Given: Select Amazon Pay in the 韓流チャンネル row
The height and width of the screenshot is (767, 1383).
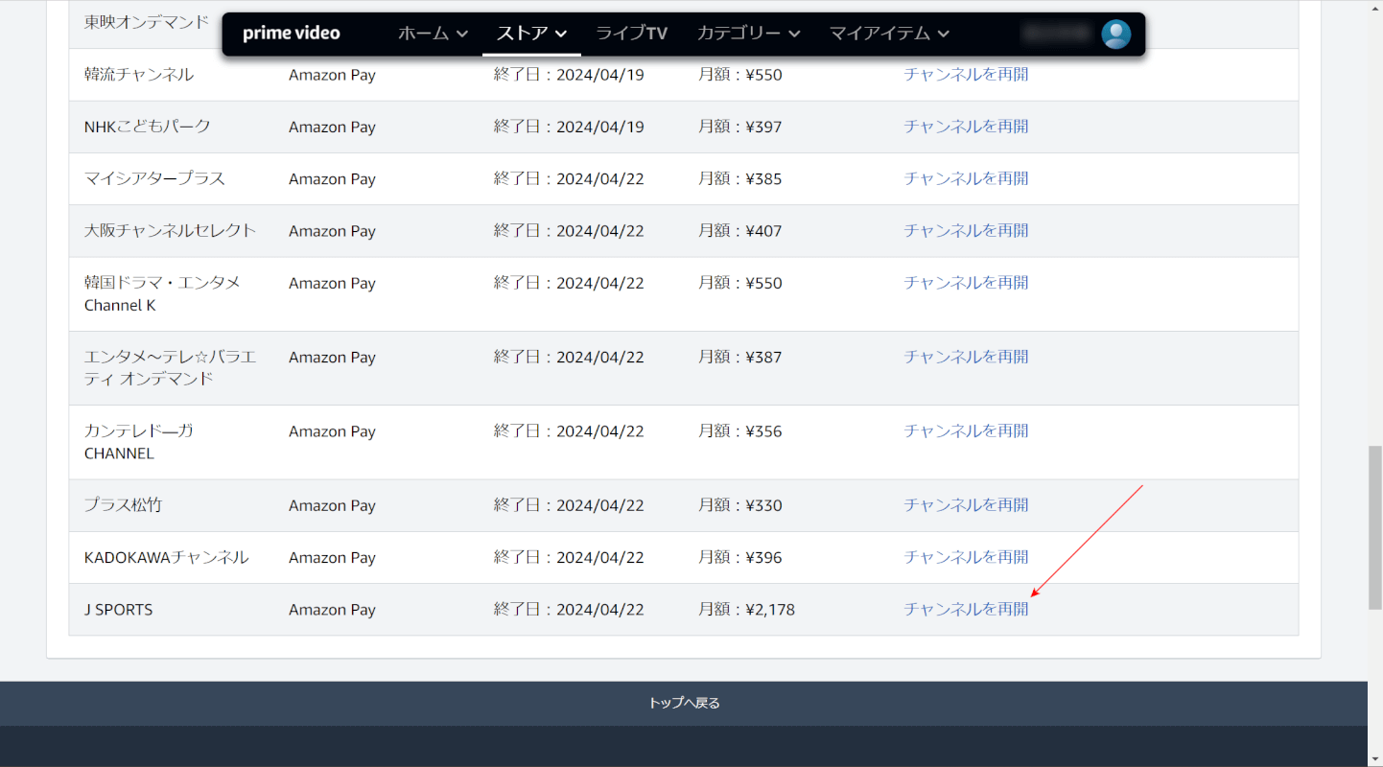Looking at the screenshot, I should 332,75.
